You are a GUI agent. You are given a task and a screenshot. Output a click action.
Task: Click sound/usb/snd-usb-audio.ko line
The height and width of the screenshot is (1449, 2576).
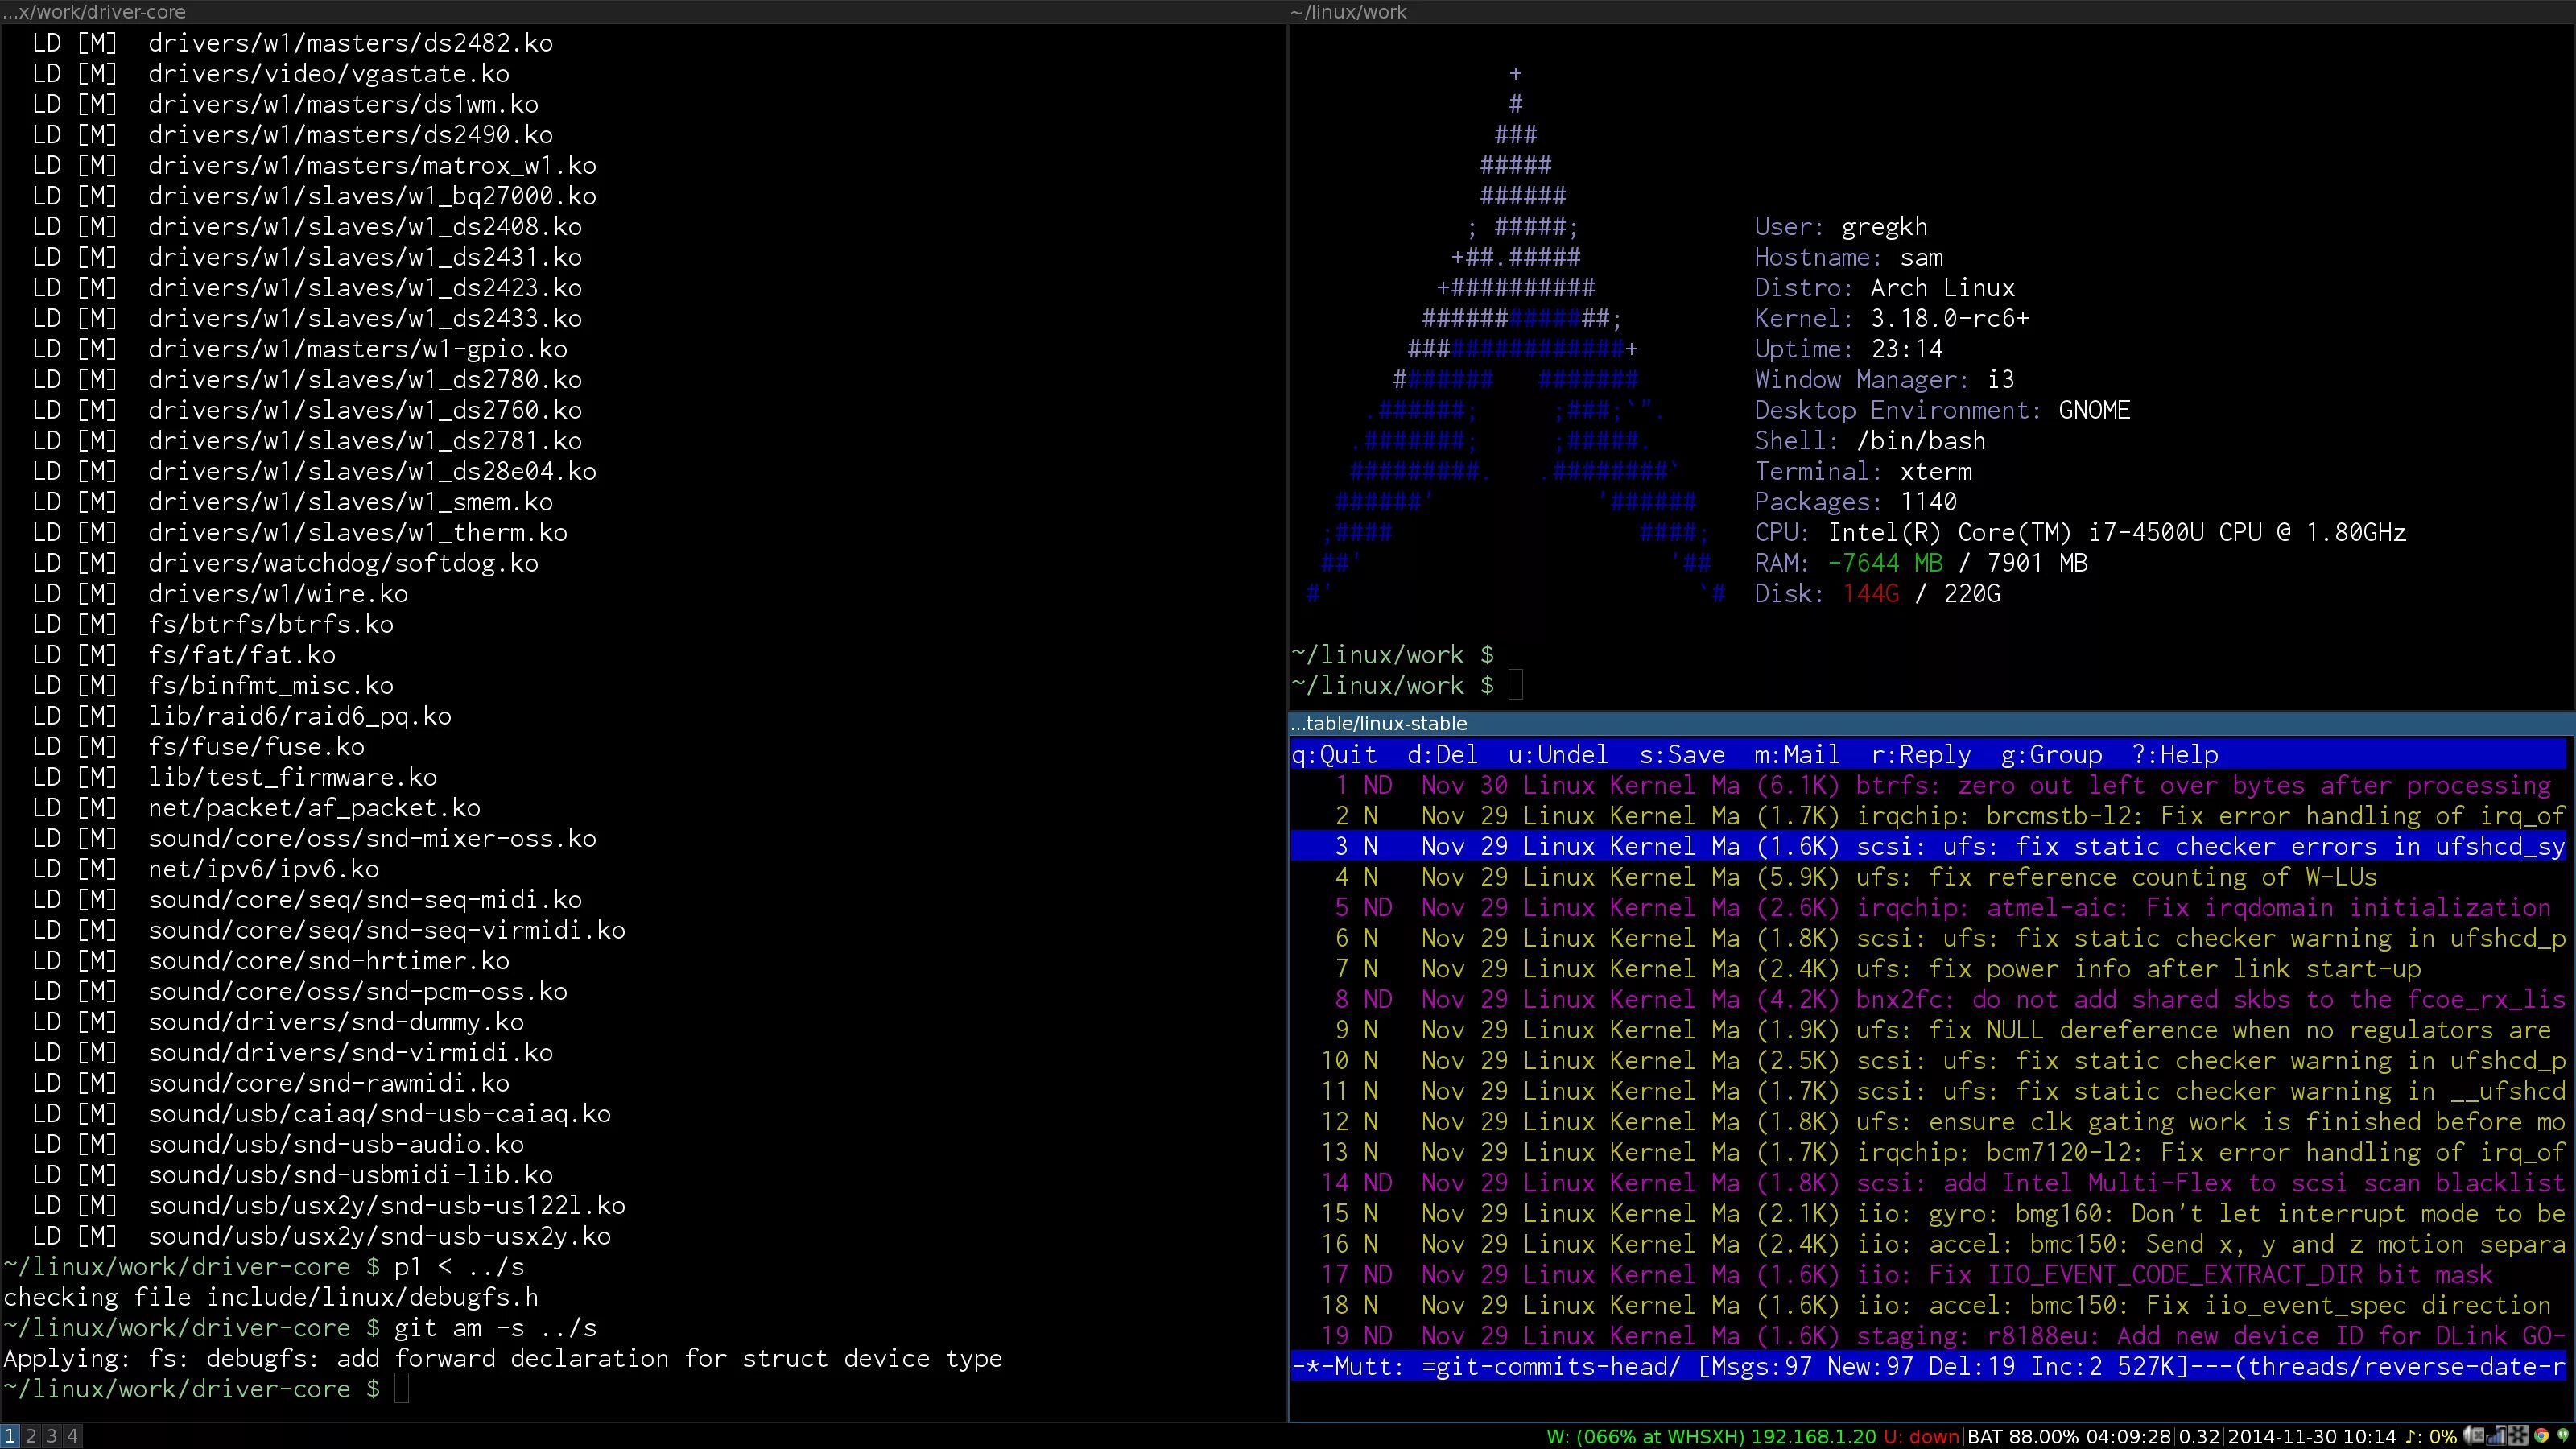(278, 1145)
